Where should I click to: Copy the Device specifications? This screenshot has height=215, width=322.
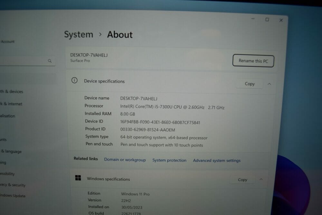coord(250,84)
